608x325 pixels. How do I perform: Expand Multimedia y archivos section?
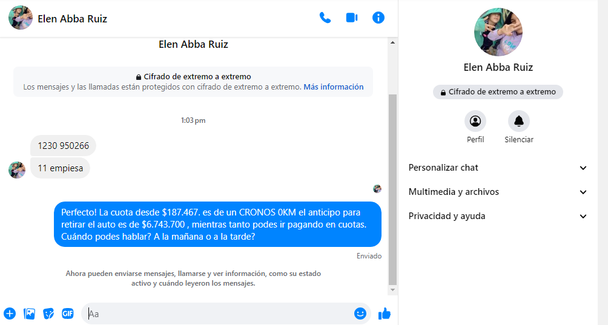coord(498,192)
